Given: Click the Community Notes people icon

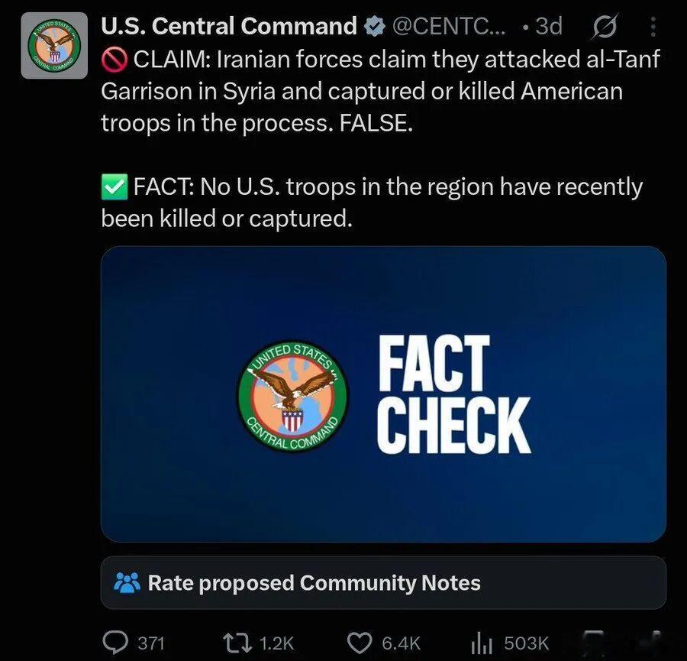Looking at the screenshot, I should (127, 582).
